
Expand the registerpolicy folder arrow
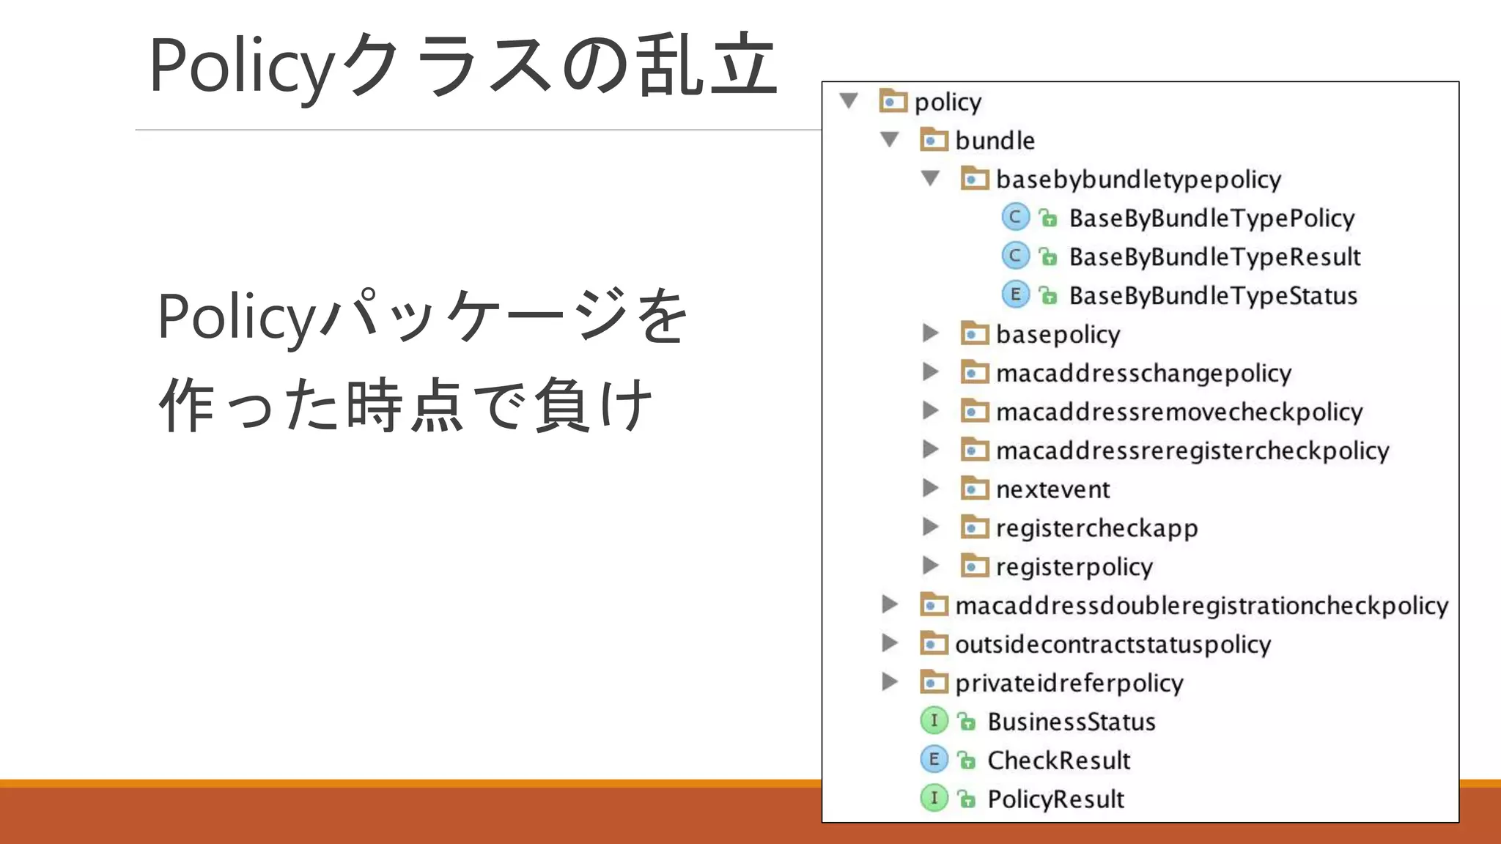point(931,566)
